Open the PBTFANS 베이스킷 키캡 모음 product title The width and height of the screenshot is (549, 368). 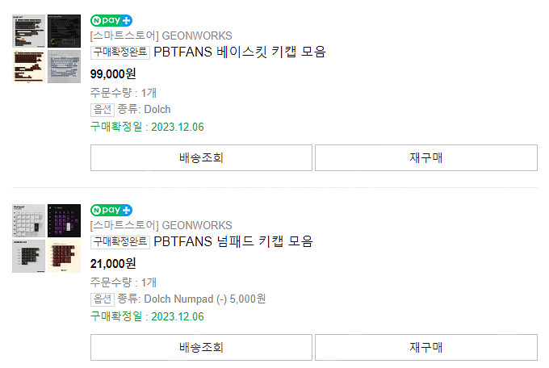(x=239, y=52)
